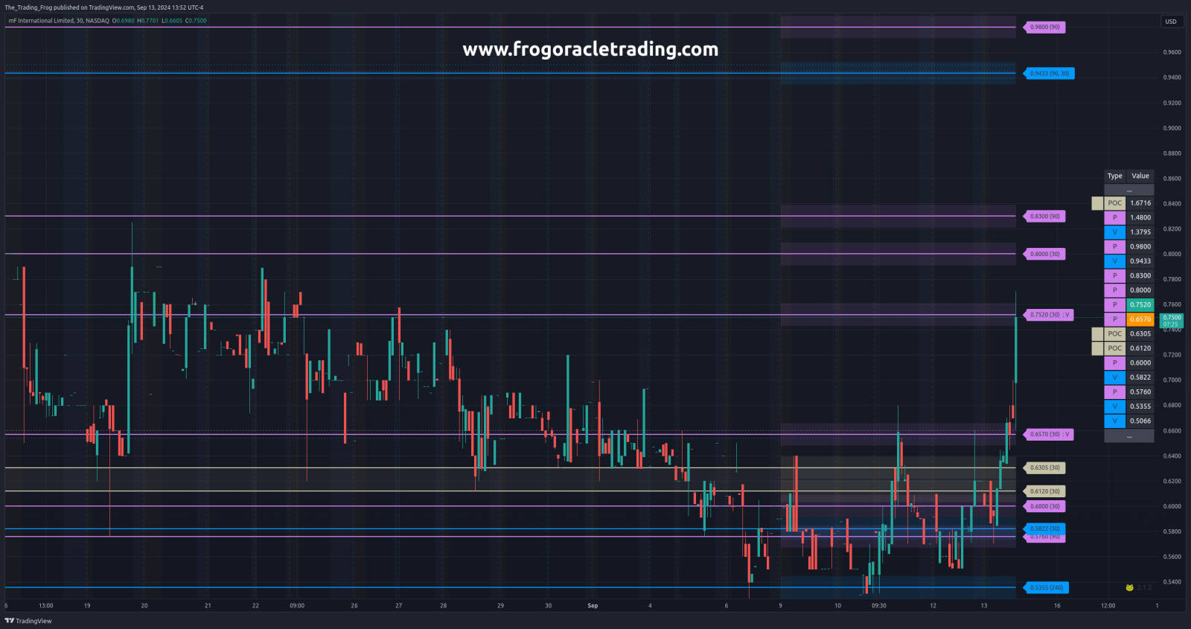Select the blue 0.5822 (30) level label

[x=1045, y=529]
